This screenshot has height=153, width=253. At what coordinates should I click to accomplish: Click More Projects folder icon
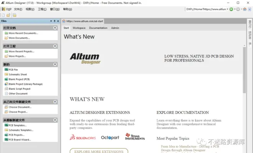coord(6,56)
